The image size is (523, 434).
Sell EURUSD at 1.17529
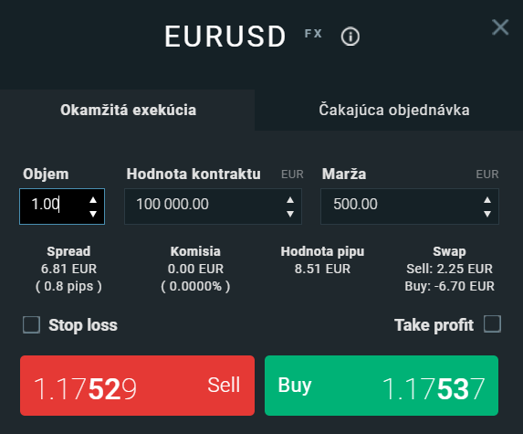point(137,386)
